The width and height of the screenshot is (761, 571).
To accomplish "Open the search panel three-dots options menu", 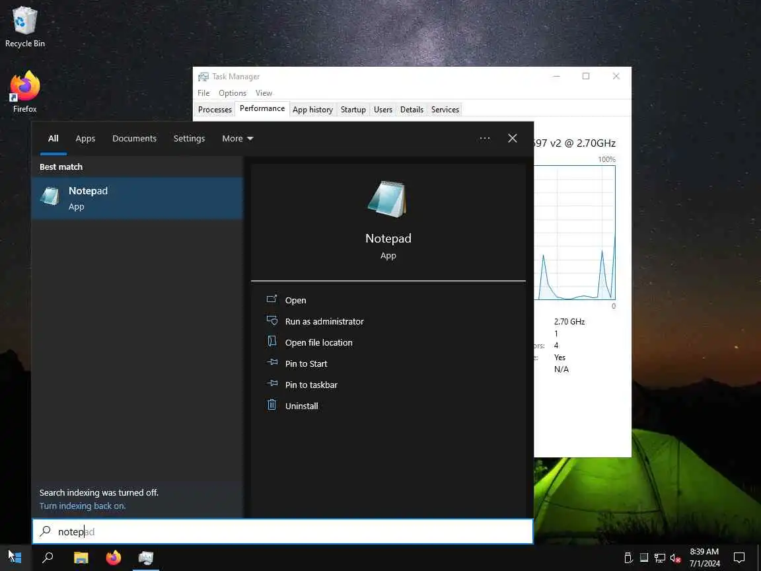I will 484,138.
